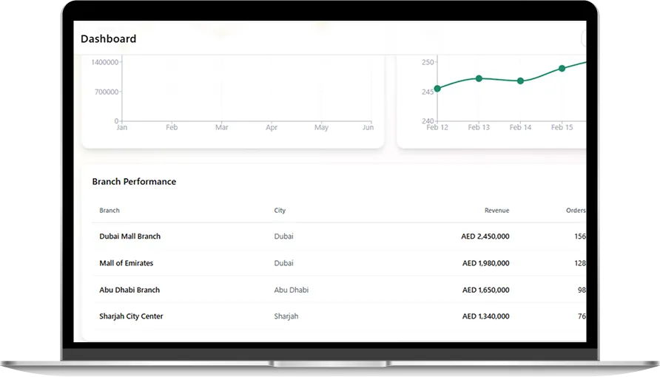Select the Dubai Mall Branch row
This screenshot has height=377, width=660.
130,237
